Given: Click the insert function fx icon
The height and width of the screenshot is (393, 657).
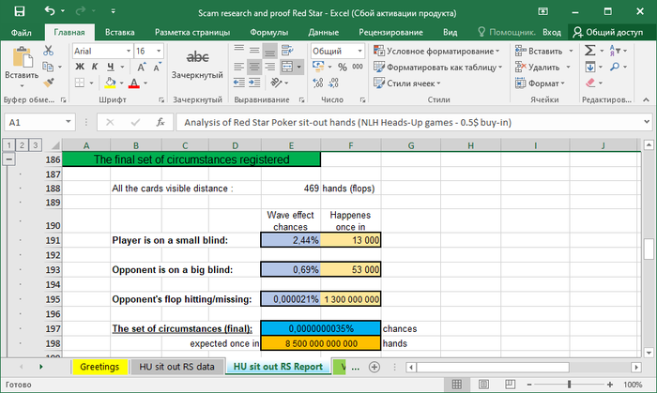Looking at the screenshot, I should click(x=160, y=122).
